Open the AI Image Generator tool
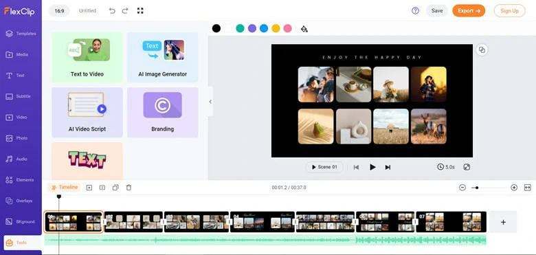 163,57
